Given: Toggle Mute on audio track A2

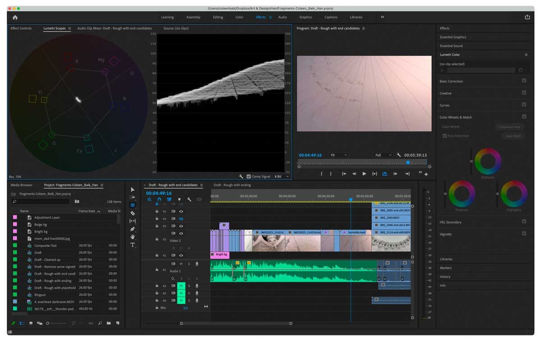Looking at the screenshot, I should tap(181, 286).
